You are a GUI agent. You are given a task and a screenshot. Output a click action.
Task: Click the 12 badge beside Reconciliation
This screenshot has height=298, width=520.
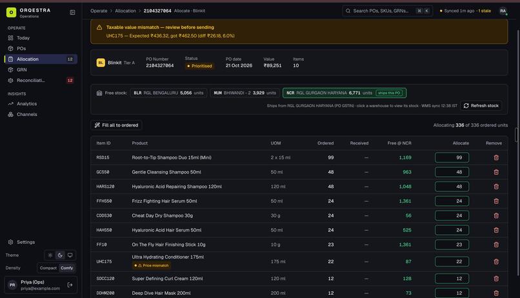coord(70,80)
